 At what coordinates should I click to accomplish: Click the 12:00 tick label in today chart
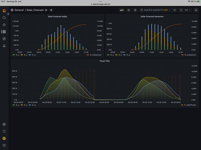pyautogui.click(x=58, y=52)
